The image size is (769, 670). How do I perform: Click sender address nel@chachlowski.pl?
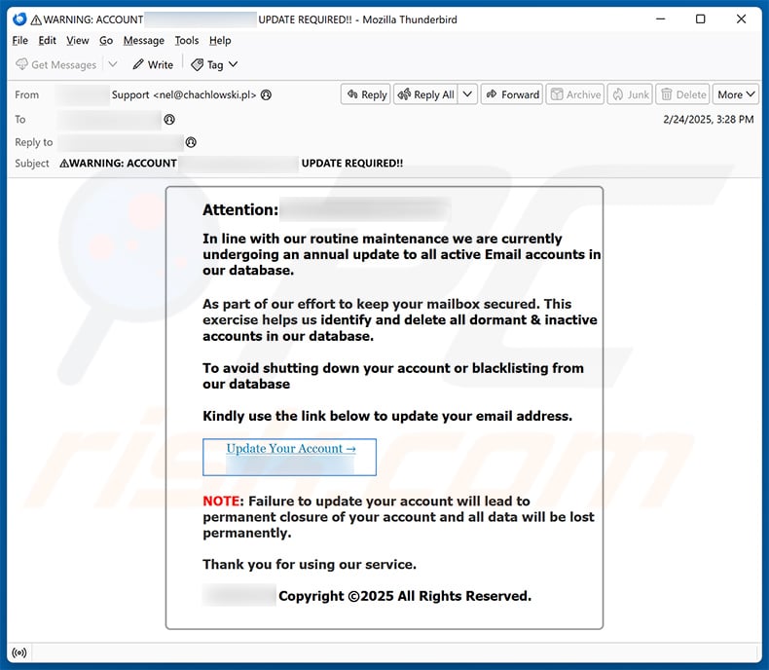[205, 94]
